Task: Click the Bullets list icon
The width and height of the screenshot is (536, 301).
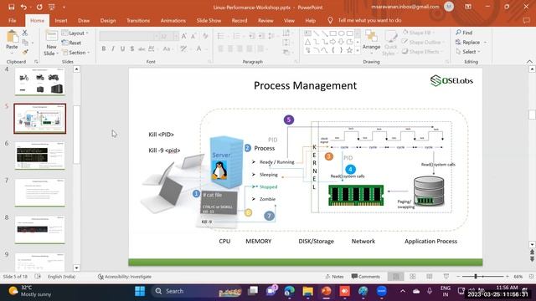Action: [x=221, y=36]
